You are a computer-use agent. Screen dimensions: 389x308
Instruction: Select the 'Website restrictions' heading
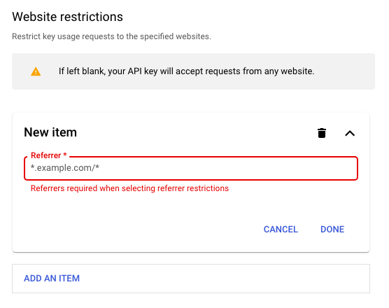(67, 17)
